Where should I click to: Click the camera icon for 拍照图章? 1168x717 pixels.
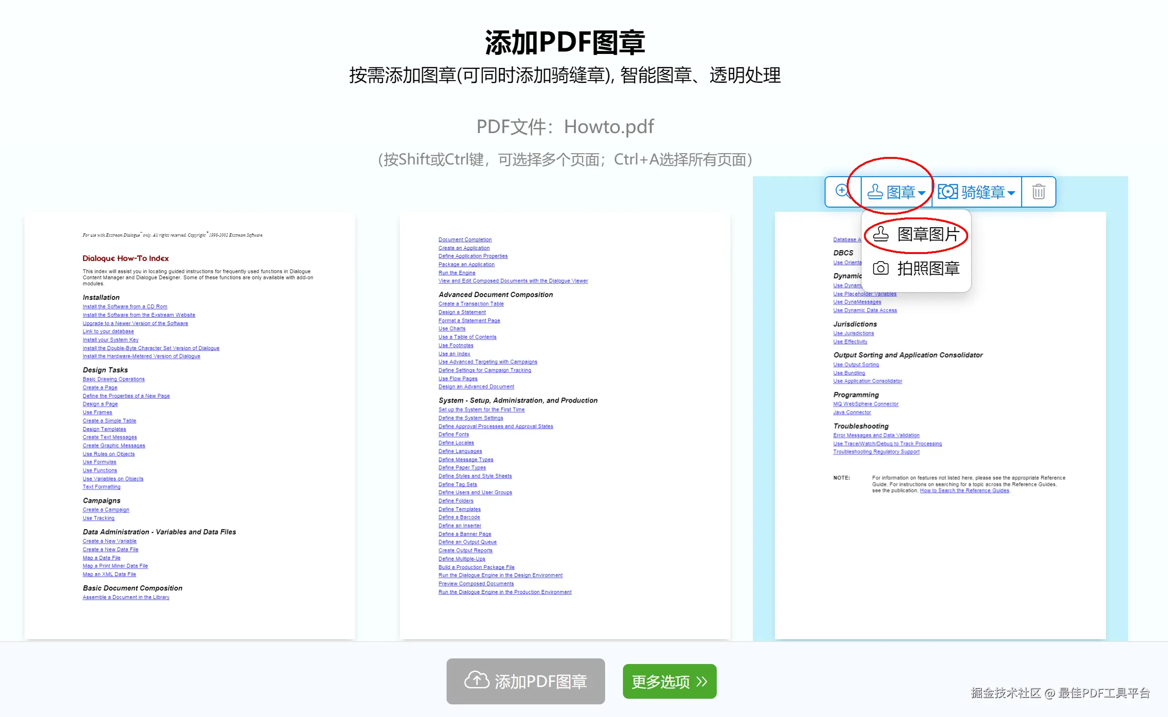click(880, 269)
